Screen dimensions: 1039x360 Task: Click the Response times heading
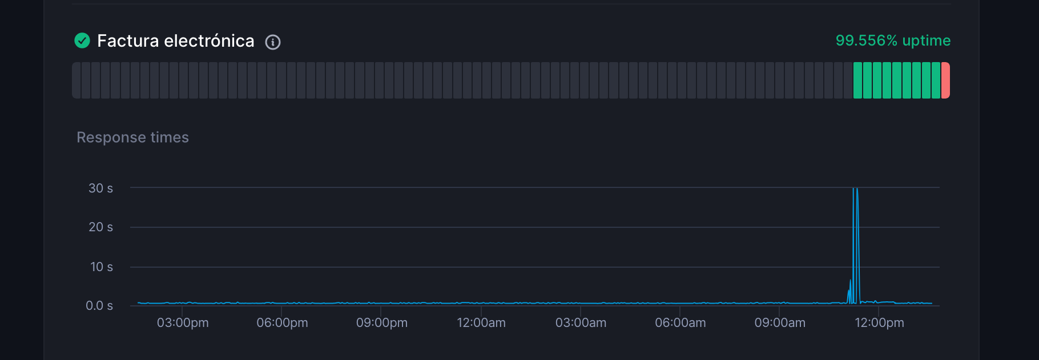132,137
